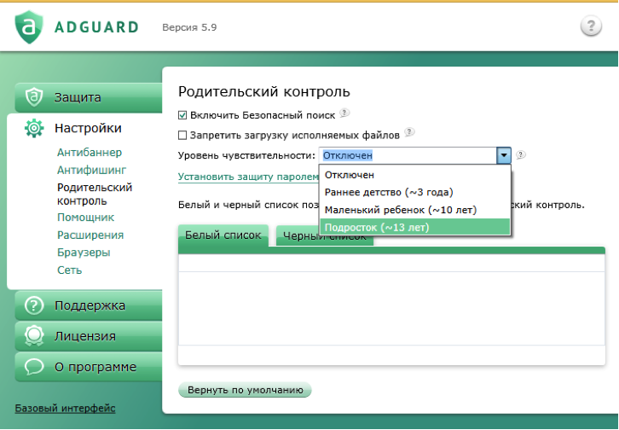Click help hint next to Безопасный поиск
The image size is (619, 430).
click(344, 113)
